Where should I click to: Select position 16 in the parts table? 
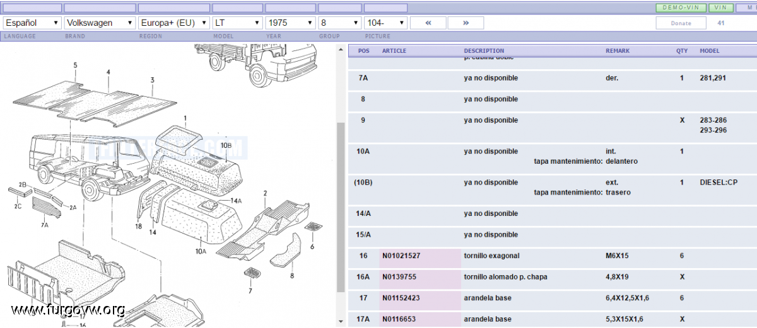point(363,256)
